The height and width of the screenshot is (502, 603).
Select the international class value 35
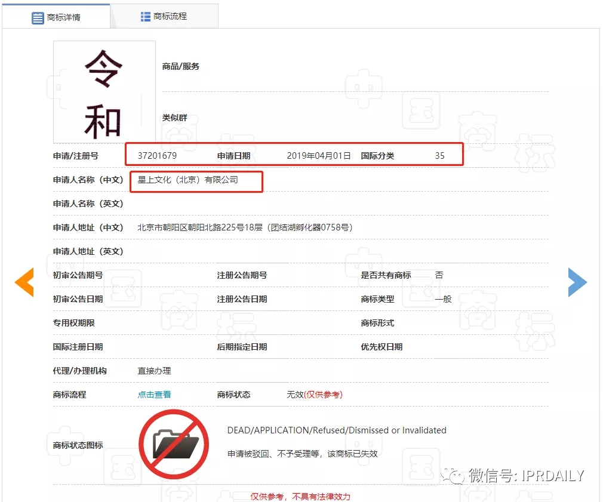[439, 156]
